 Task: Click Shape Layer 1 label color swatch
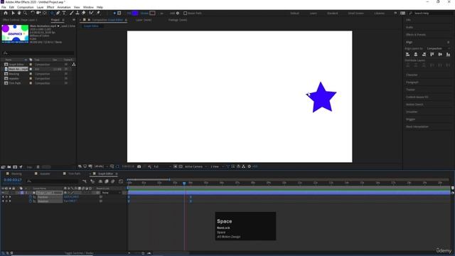(22, 193)
